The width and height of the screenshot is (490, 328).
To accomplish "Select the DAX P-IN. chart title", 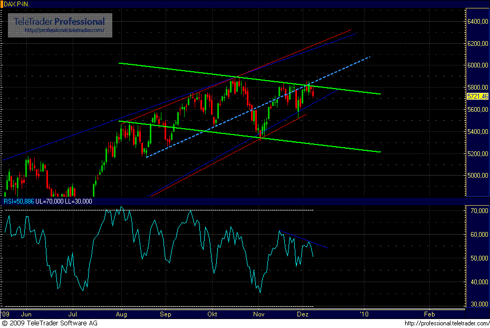I will pyautogui.click(x=16, y=4).
